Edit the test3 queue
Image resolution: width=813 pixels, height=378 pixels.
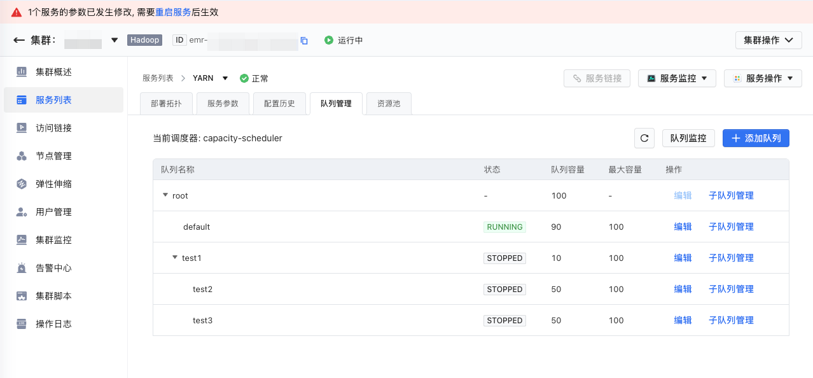coord(683,320)
